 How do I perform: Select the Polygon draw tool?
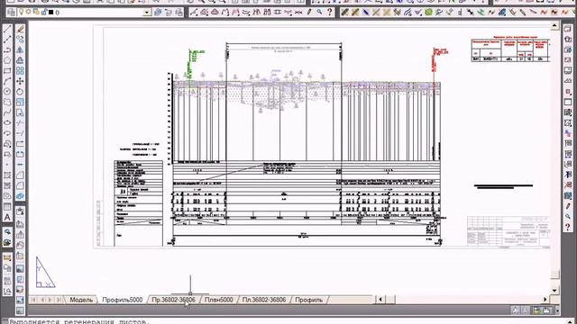[7, 60]
